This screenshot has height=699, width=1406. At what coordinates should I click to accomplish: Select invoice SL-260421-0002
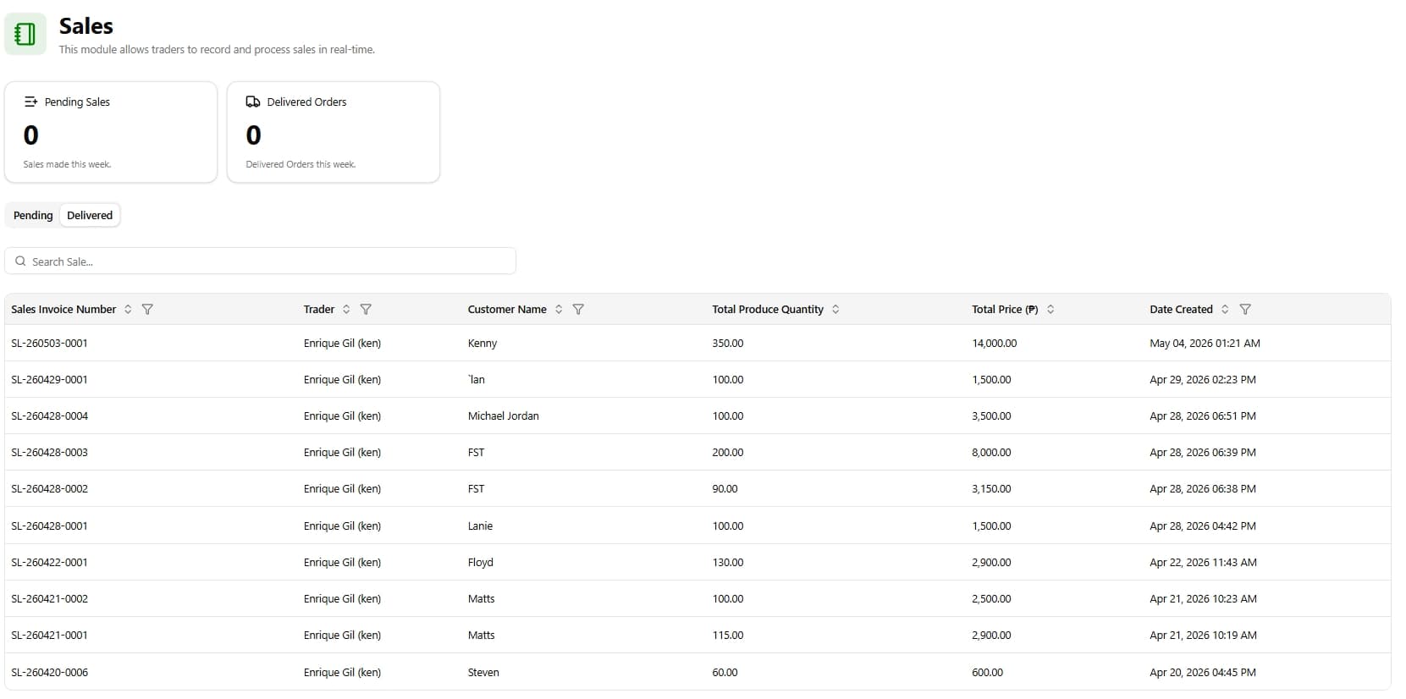coord(49,598)
